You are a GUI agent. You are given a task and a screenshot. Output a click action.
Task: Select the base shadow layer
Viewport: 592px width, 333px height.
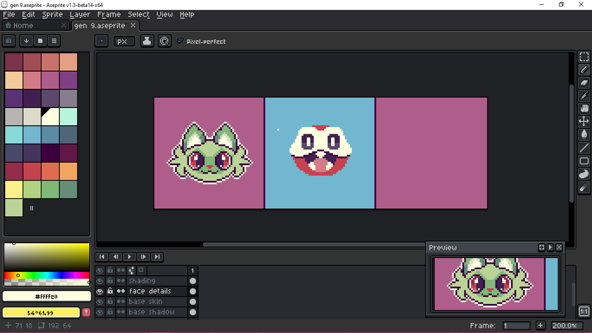pyautogui.click(x=156, y=312)
